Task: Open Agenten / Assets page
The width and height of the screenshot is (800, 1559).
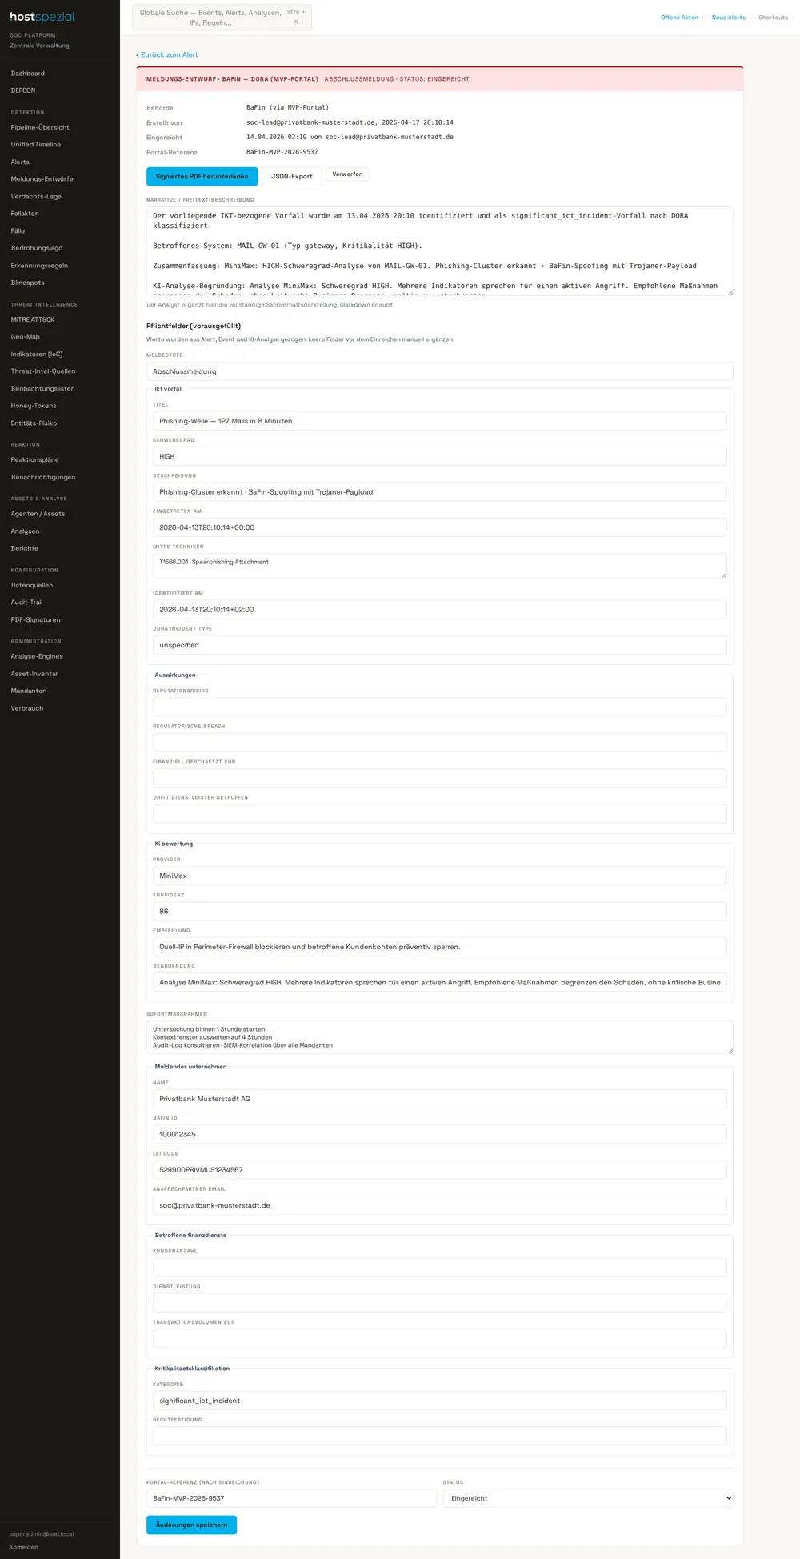Action: point(38,514)
